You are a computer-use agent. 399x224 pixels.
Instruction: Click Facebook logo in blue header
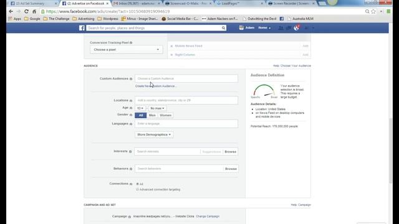(x=82, y=28)
